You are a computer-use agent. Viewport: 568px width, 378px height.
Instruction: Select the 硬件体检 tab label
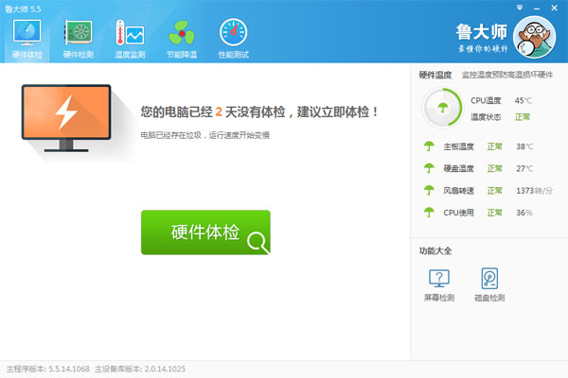coord(27,55)
